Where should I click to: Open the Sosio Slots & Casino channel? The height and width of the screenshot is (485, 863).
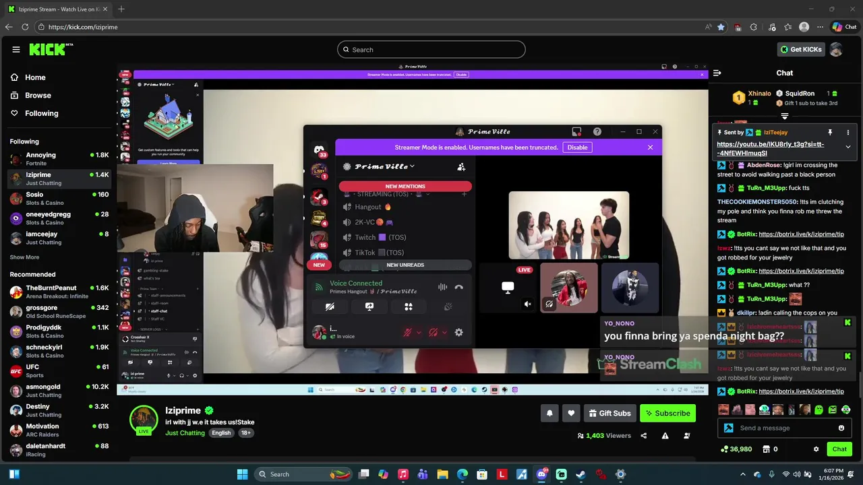pos(59,199)
